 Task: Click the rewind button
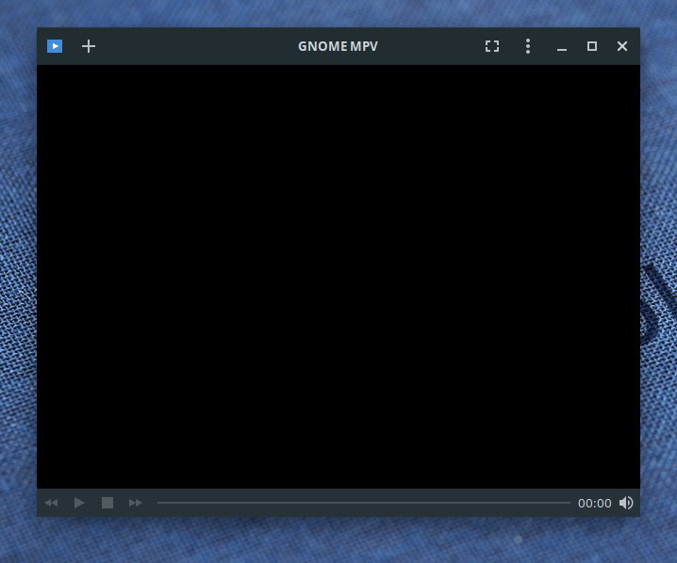pos(51,503)
